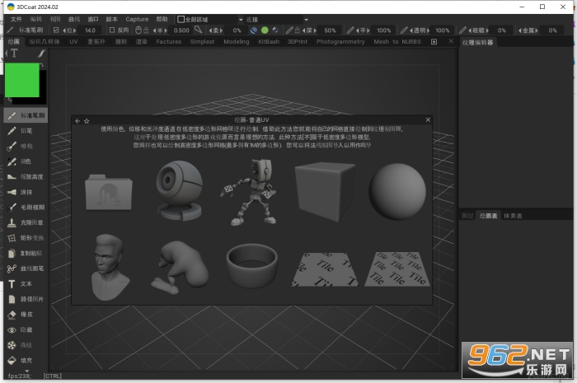Click the 50% depth value field

(x=330, y=30)
